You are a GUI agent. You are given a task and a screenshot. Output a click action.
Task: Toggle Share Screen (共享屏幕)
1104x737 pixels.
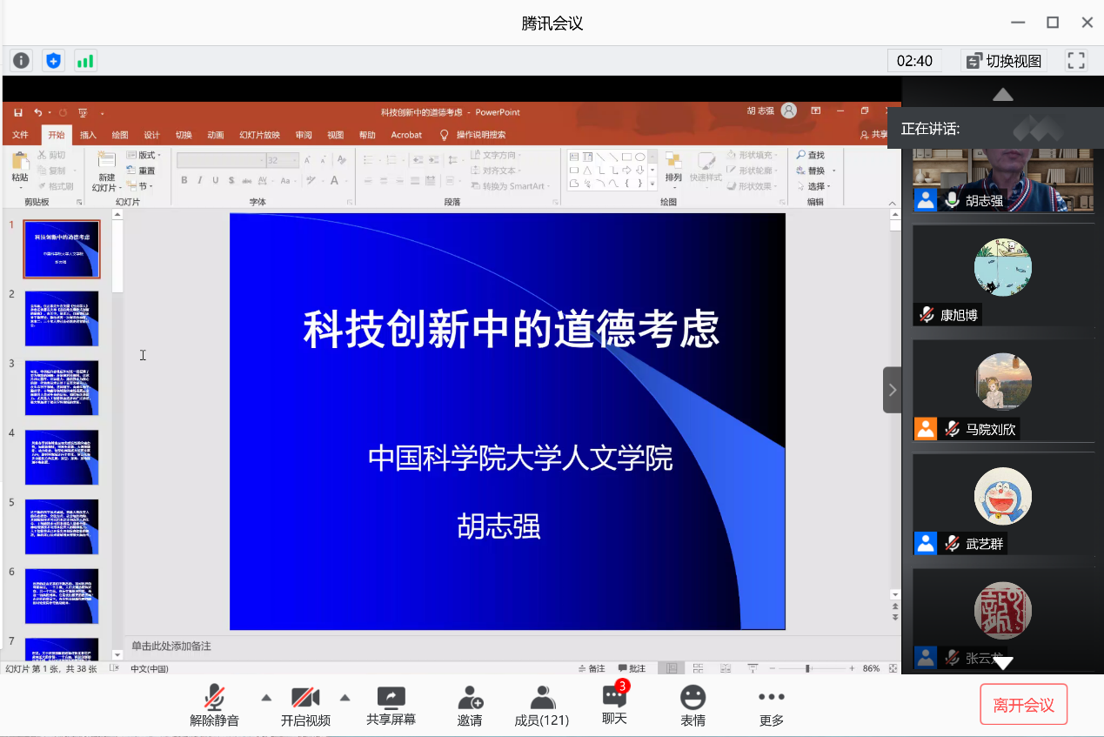391,705
